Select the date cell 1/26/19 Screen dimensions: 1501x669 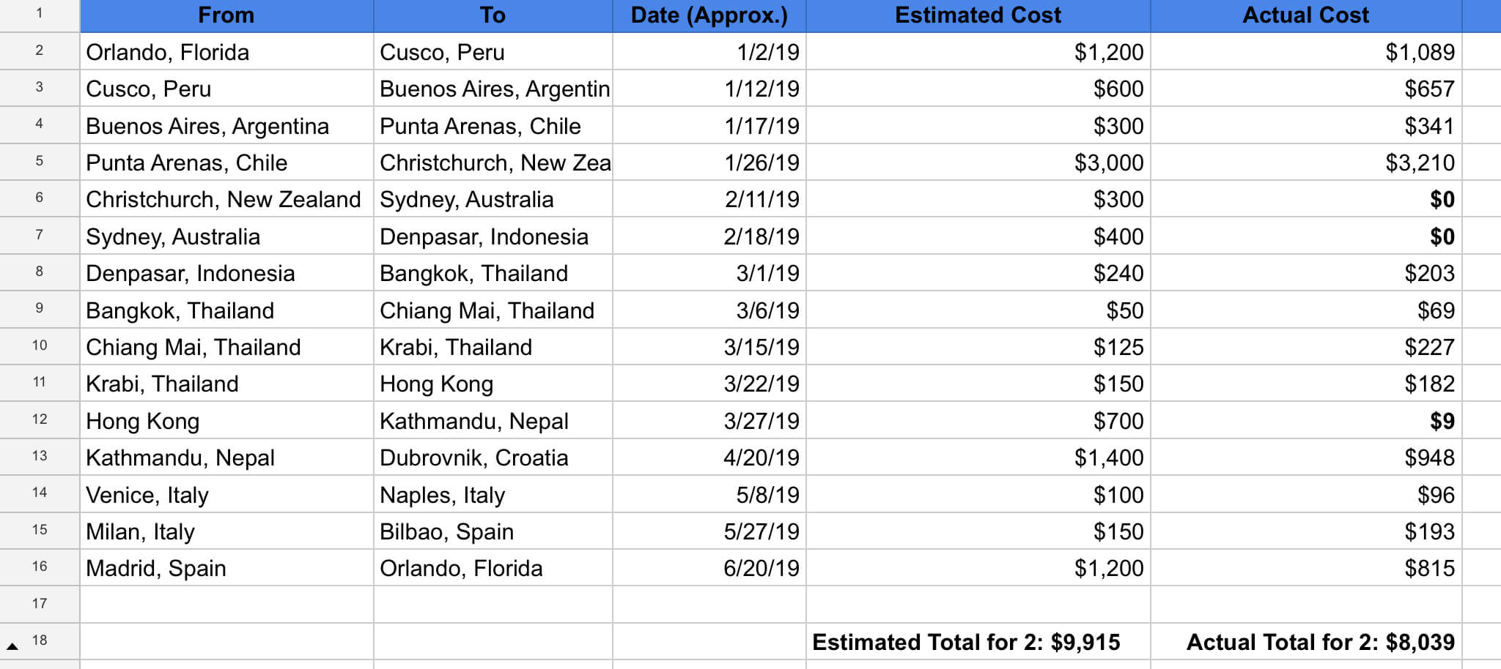709,162
